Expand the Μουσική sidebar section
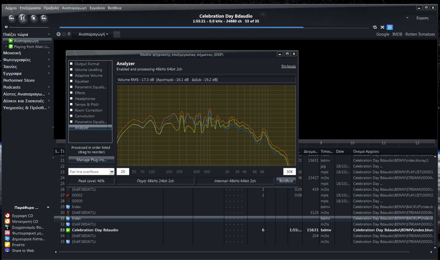This screenshot has height=260, width=440. [49, 53]
